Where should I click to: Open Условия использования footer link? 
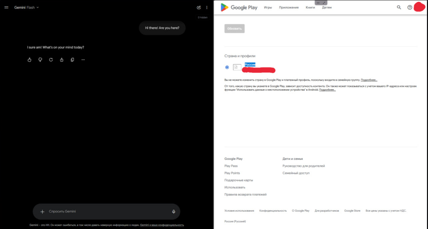(239, 211)
